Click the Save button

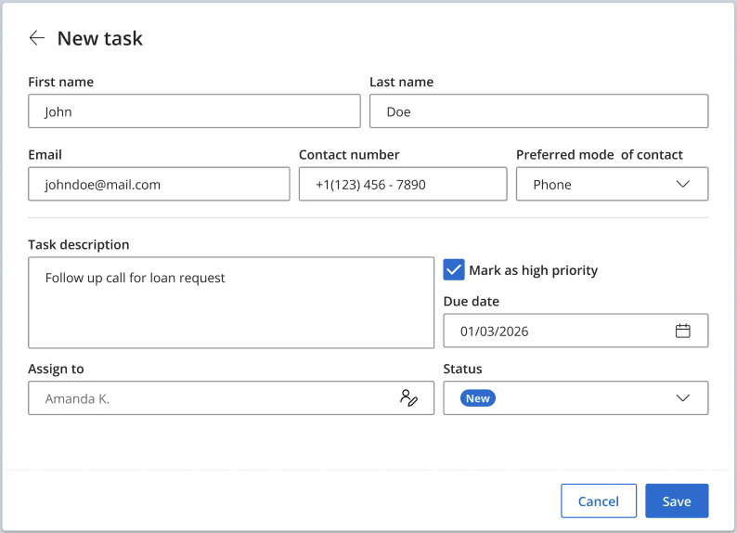point(677,501)
